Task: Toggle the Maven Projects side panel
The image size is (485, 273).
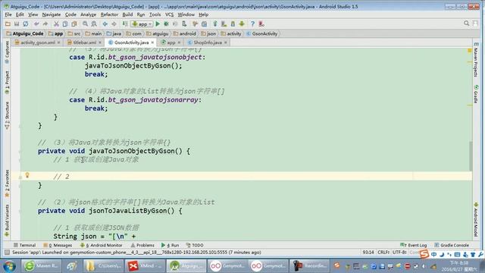Action: 476,60
